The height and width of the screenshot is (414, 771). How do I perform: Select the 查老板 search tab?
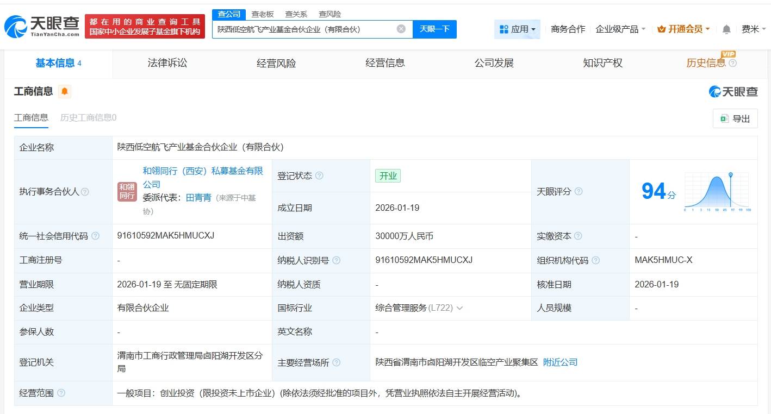coord(263,14)
